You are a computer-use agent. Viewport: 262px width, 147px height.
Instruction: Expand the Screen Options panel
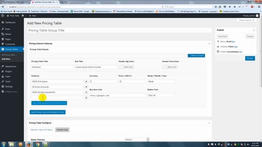coord(246,20)
